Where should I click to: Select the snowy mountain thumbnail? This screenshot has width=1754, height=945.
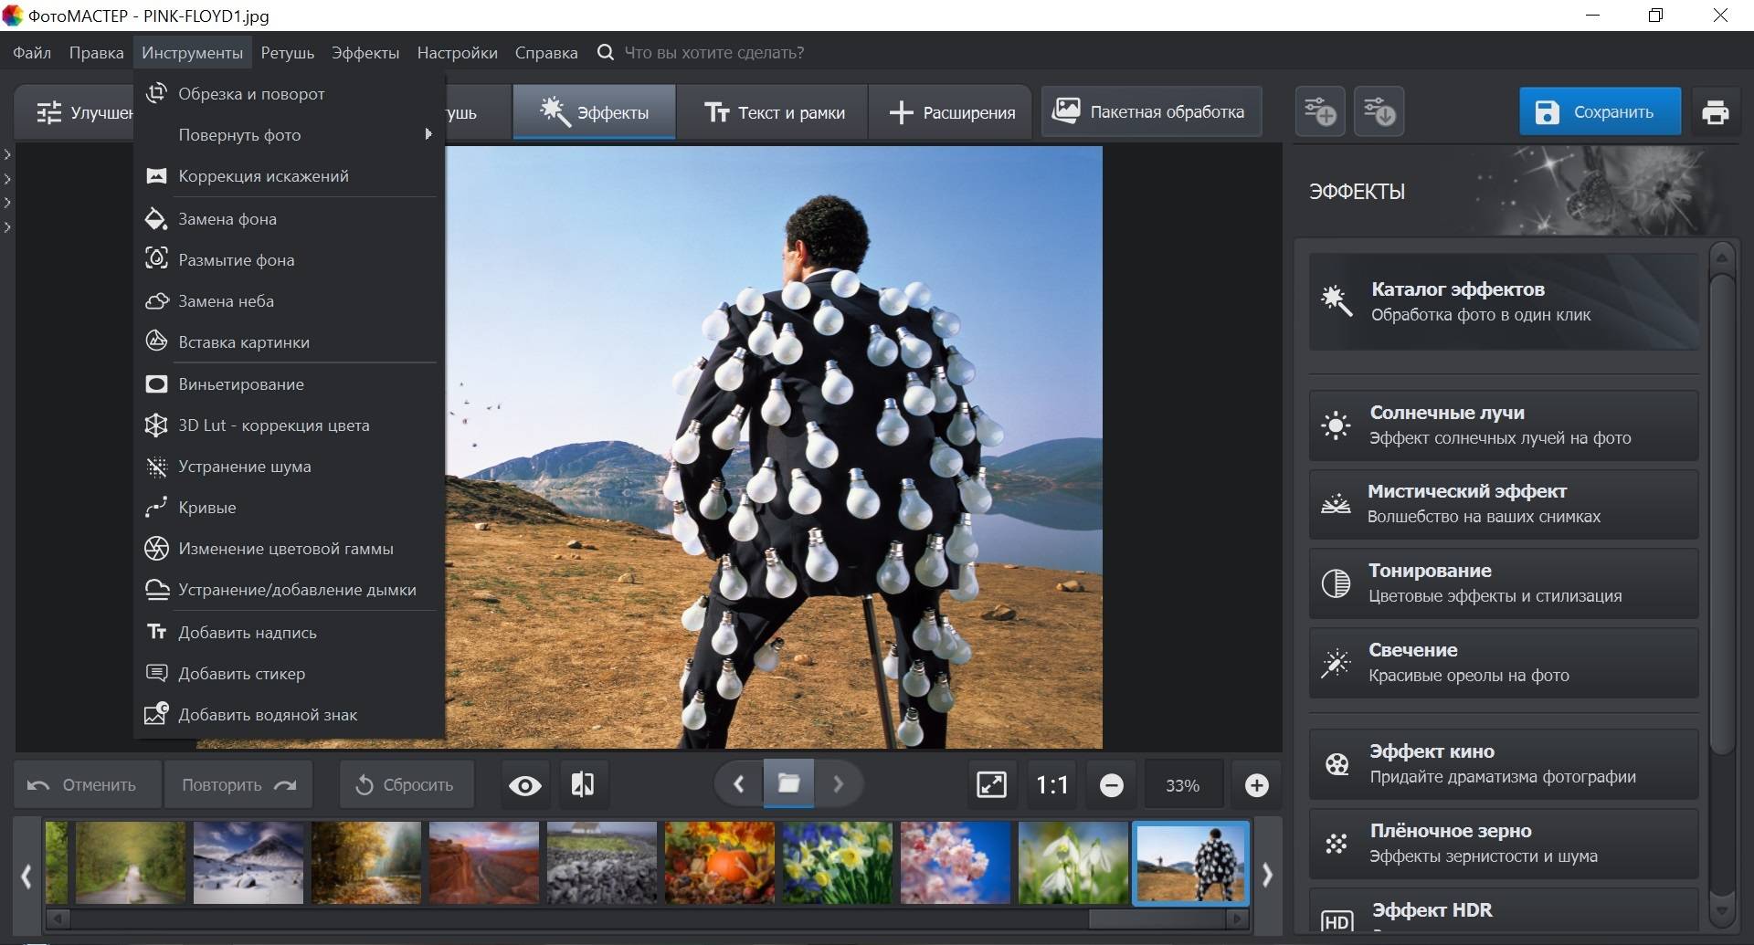pos(248,863)
